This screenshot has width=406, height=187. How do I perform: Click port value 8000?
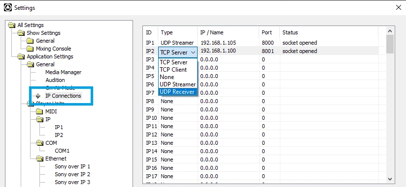click(x=268, y=43)
